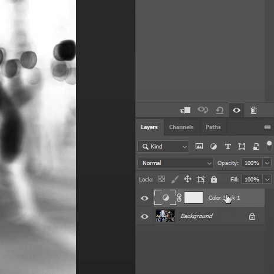Image resolution: width=274 pixels, height=274 pixels.
Task: Lock transparent pixels checkerboard icon
Action: tap(161, 179)
